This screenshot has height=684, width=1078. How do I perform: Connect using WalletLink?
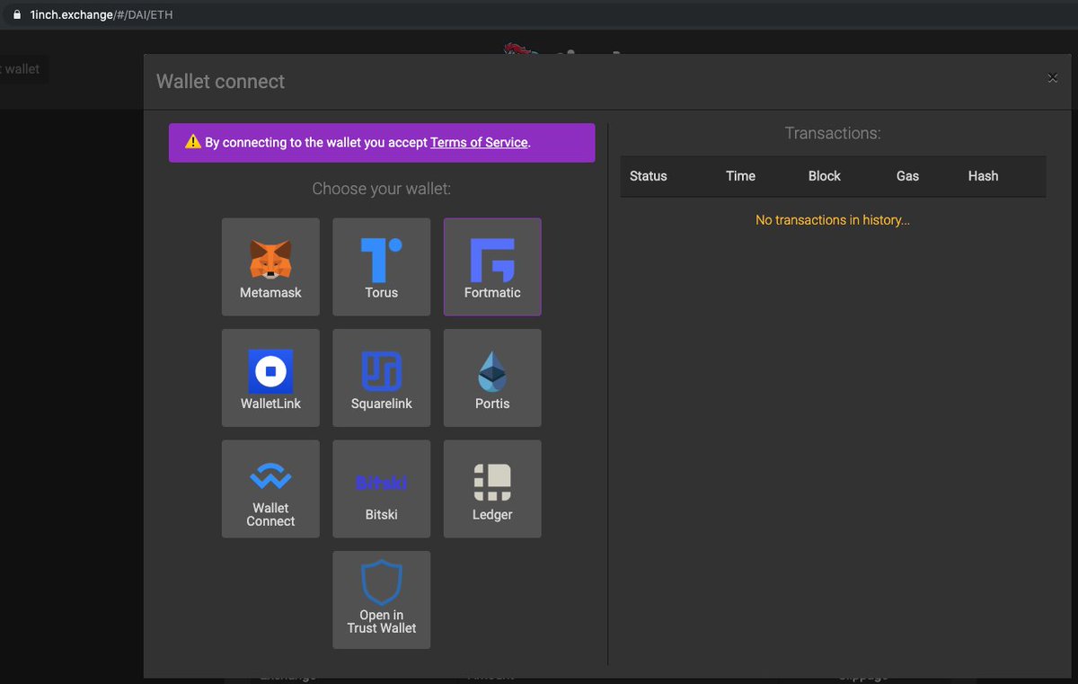(270, 378)
